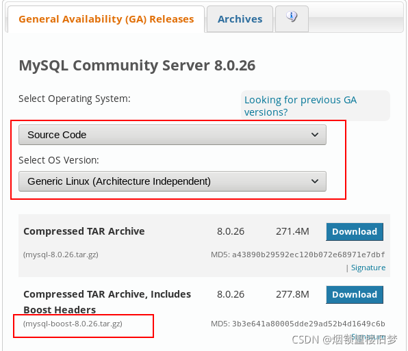Viewport: 408px width, 351px height.
Task: Select the MySQL Community Server 8.0.26 heading
Action: click(137, 65)
